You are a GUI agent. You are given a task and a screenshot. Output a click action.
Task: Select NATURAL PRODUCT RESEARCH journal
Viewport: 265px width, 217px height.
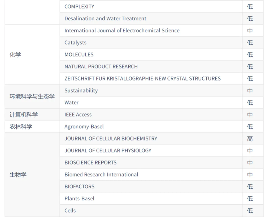101,67
